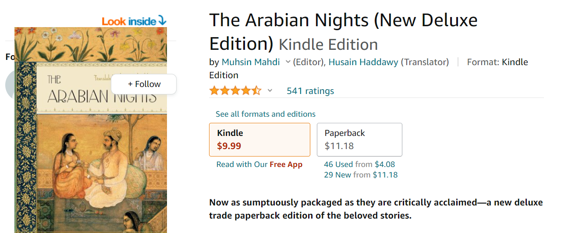The image size is (561, 233).
Task: Click Read with Our Free App
Action: pos(259,164)
